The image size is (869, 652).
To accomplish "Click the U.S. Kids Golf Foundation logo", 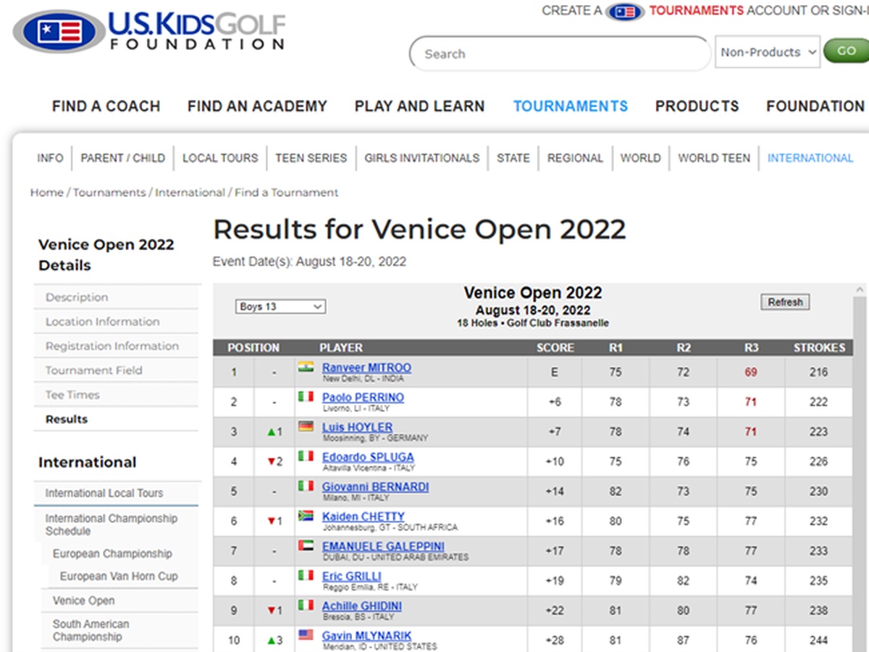I will point(148,31).
